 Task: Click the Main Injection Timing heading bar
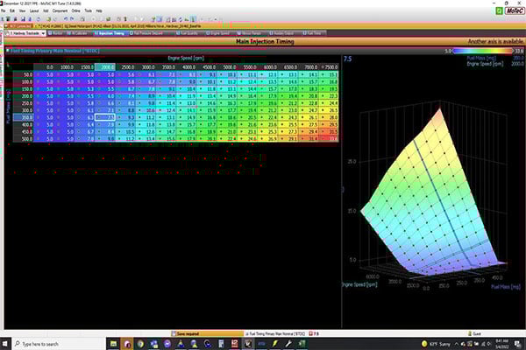tap(265, 41)
